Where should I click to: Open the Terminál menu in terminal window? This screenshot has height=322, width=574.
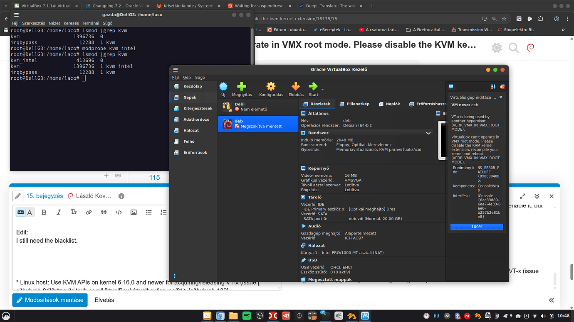point(91,23)
